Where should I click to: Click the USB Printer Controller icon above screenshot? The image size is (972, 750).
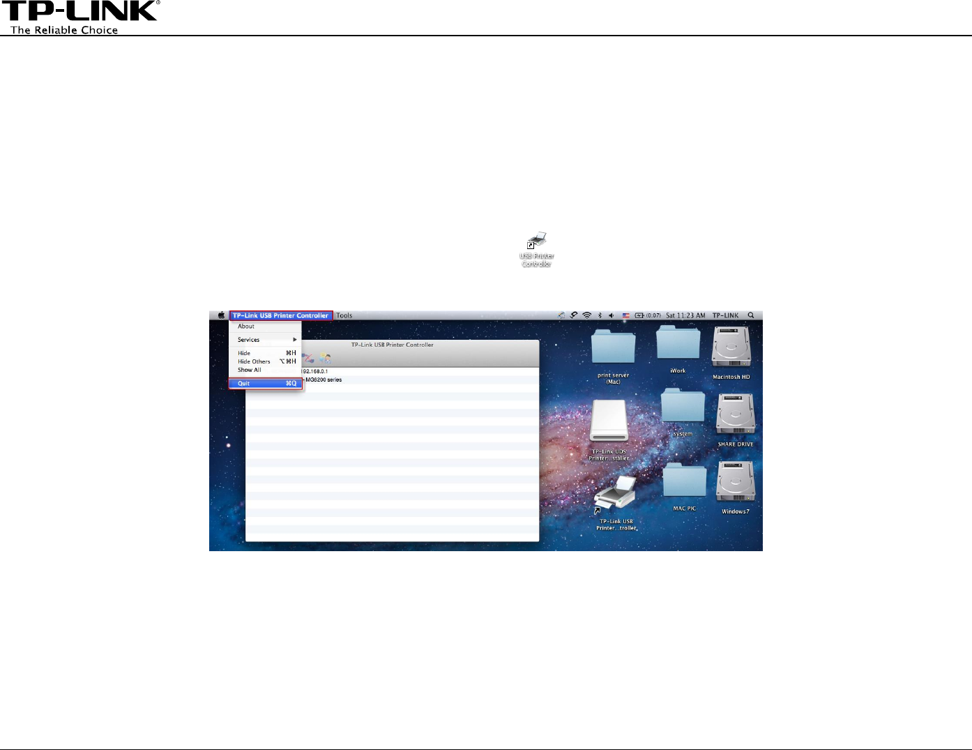point(537,250)
